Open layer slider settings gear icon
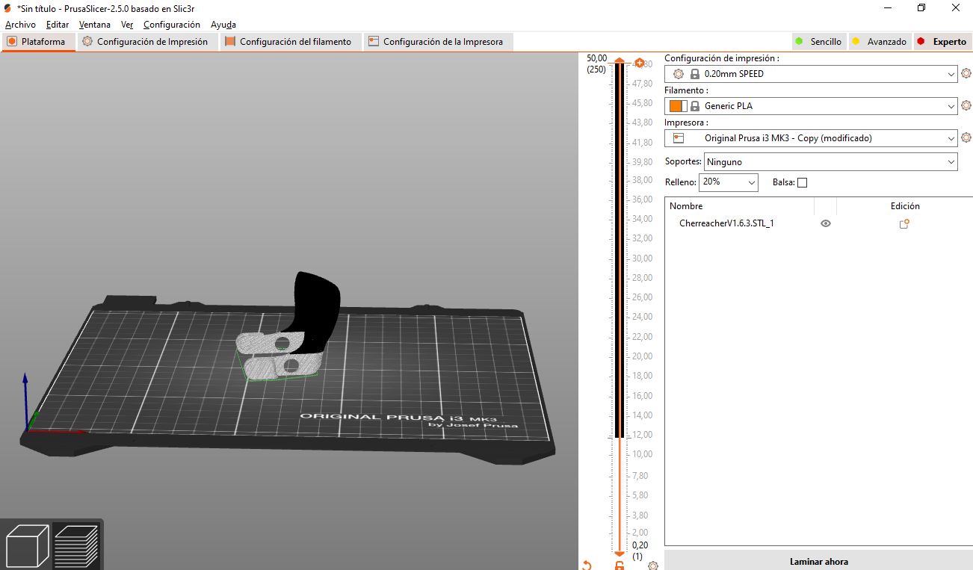Screen dimensions: 973x570 click(x=653, y=566)
